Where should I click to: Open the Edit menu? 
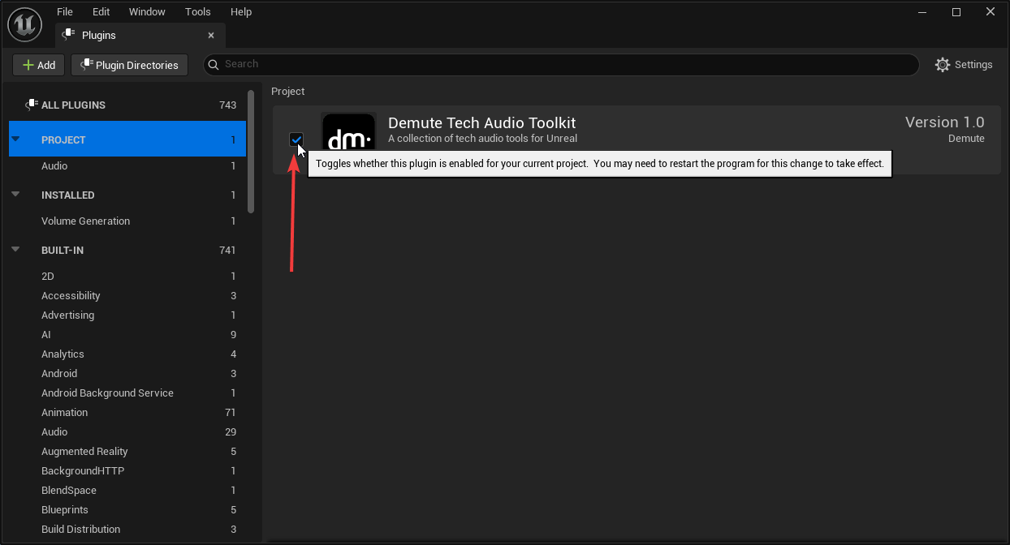coord(101,12)
